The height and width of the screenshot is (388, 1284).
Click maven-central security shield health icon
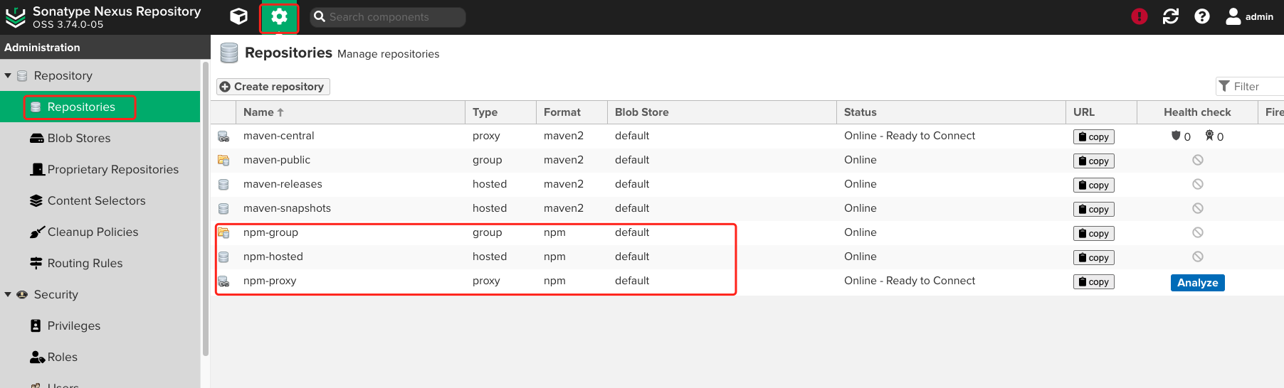(1176, 136)
